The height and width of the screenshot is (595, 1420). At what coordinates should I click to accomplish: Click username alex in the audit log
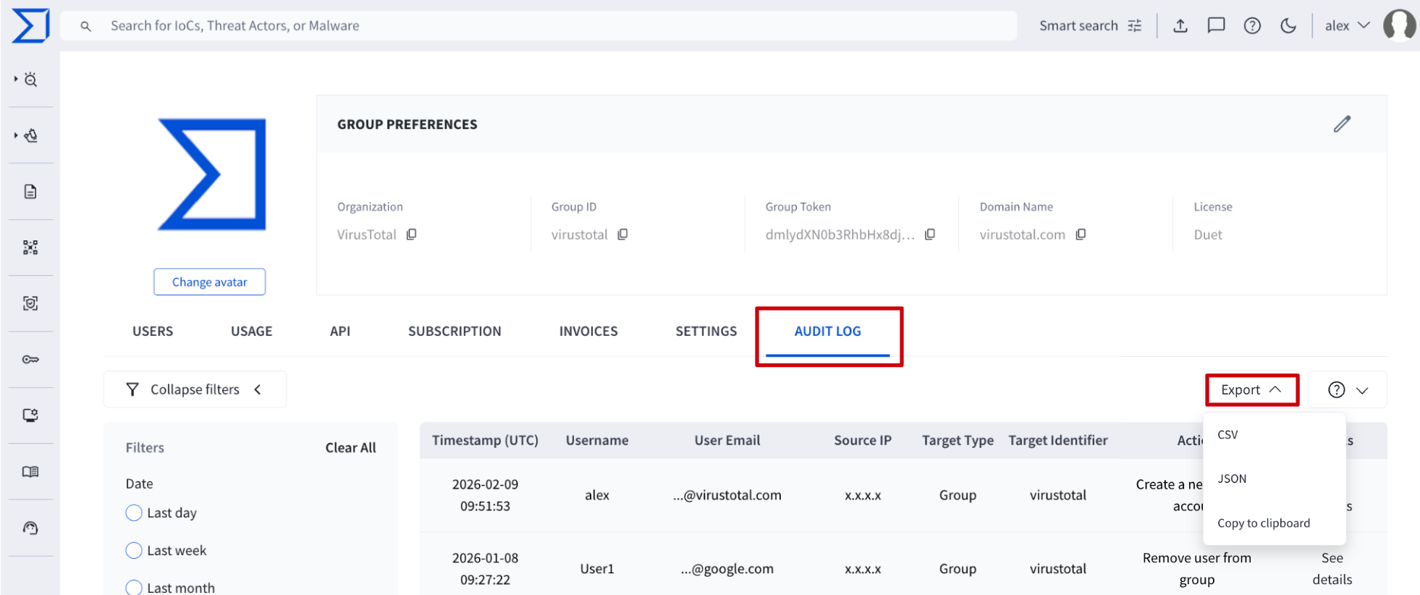[597, 495]
